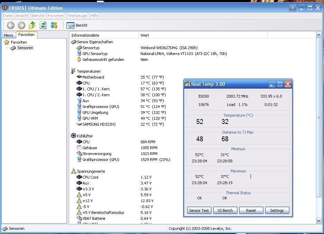Click the Stromversorgung fan icon
This screenshot has height=234, width=324.
pos(79,153)
